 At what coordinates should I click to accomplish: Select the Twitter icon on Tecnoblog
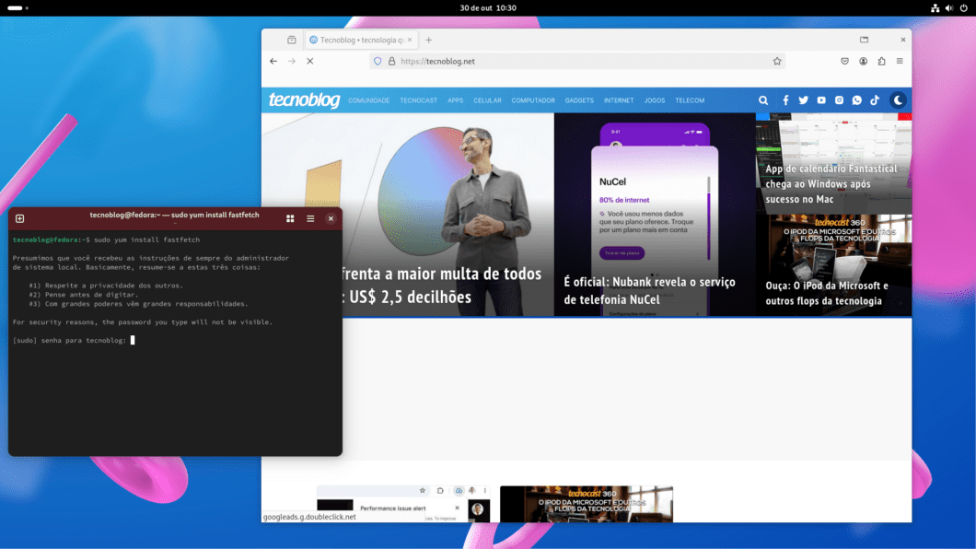pyautogui.click(x=803, y=100)
